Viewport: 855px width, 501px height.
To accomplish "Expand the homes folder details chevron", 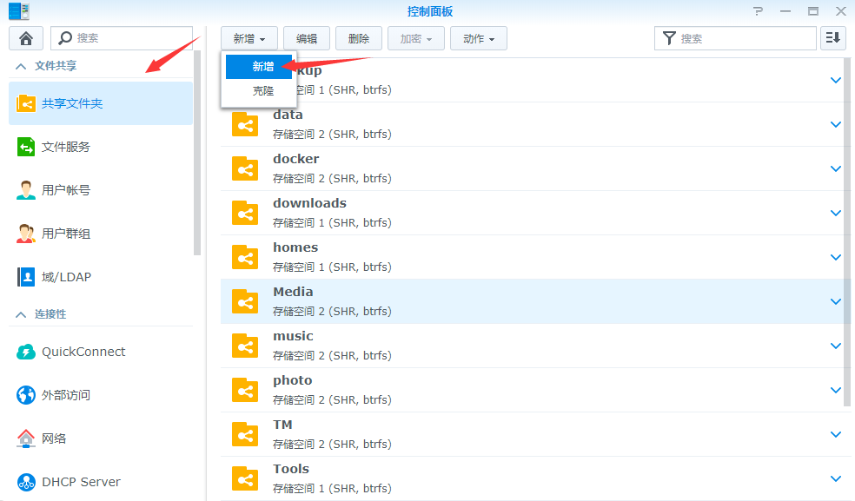I will click(835, 257).
